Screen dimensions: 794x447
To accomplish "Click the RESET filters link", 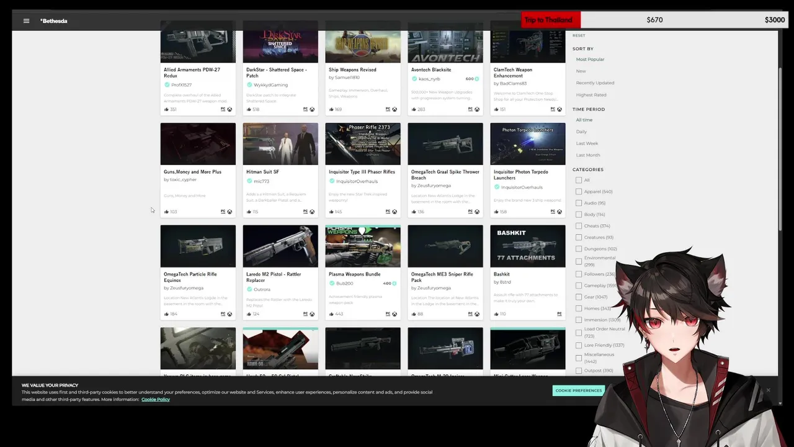I will [x=579, y=35].
